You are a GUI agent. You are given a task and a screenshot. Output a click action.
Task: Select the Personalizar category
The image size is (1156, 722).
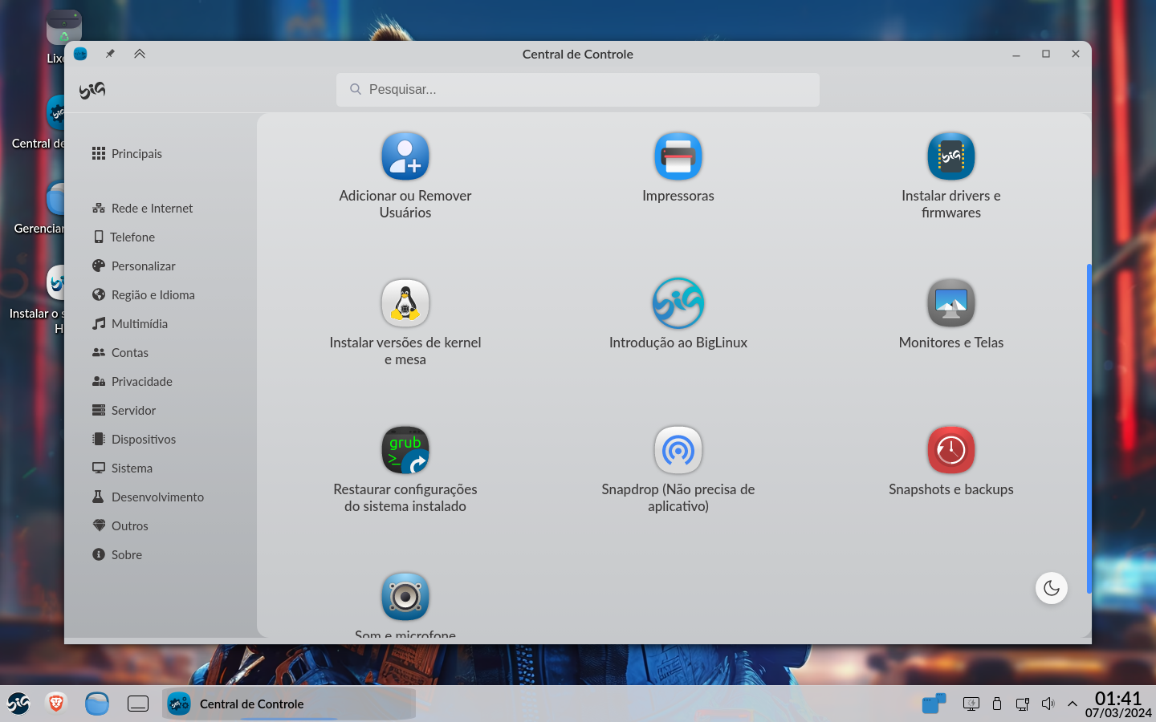(134, 266)
